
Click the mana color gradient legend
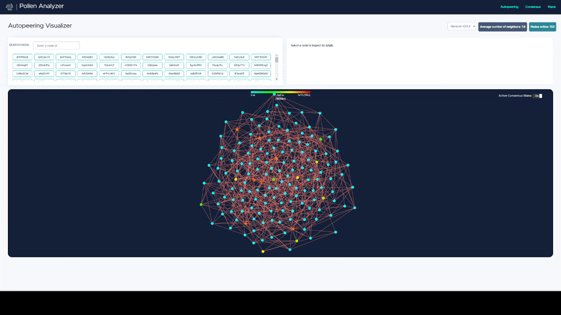coord(280,93)
